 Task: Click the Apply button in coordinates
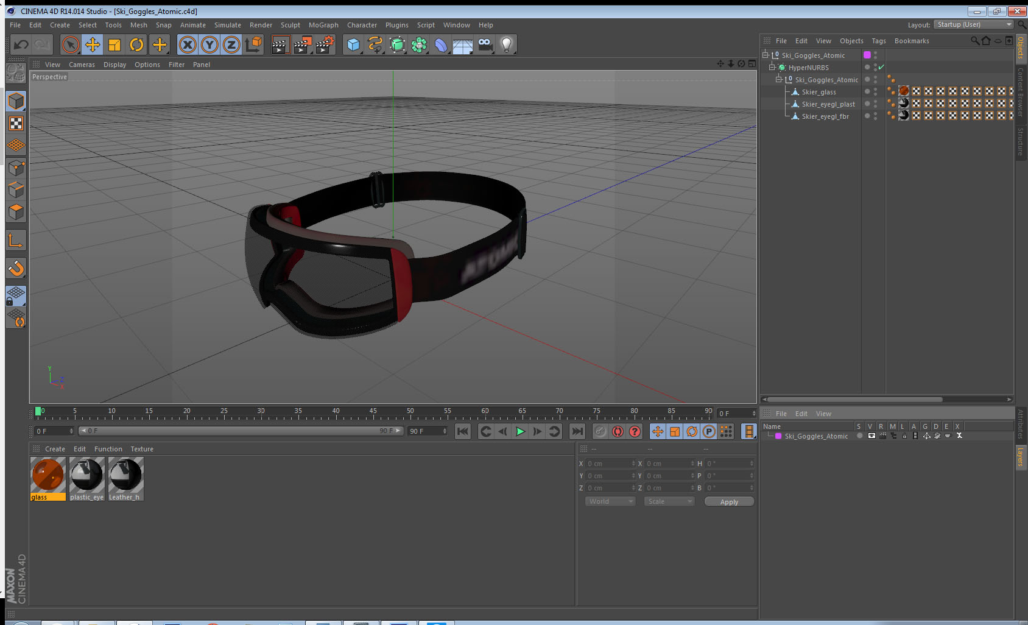[x=729, y=501]
